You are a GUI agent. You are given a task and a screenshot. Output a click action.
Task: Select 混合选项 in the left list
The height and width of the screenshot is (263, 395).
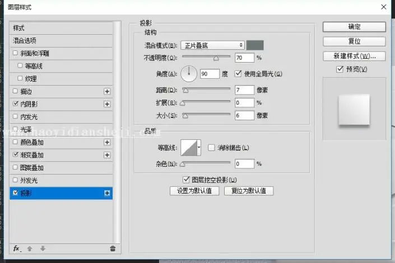click(x=61, y=41)
